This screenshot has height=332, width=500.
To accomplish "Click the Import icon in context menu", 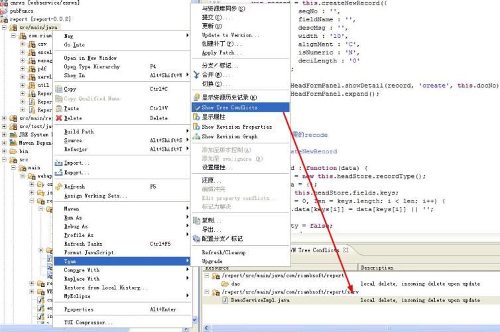I will click(x=58, y=163).
